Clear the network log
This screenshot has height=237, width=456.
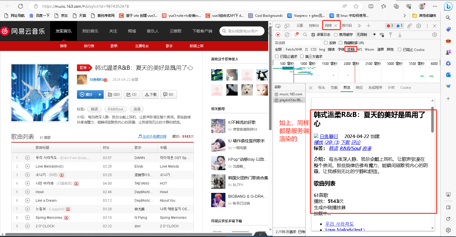(x=287, y=35)
